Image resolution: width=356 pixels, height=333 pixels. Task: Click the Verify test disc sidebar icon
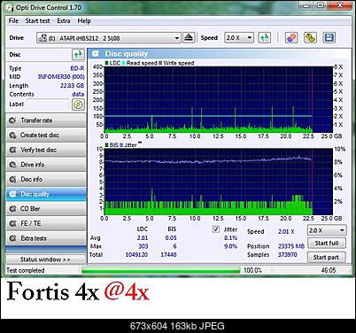12,150
